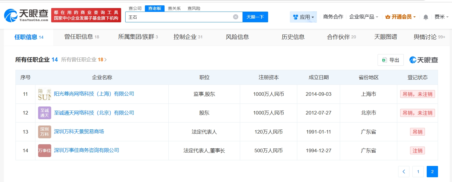Click 万事佳 company logo thumbnail
This screenshot has width=452, height=182.
(x=44, y=150)
